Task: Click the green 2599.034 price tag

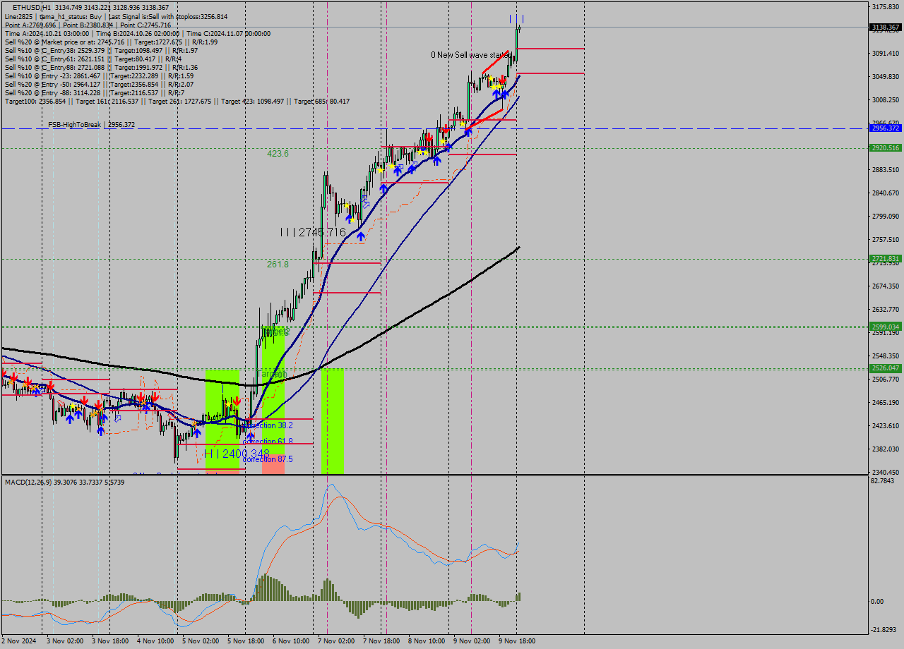Action: [x=885, y=327]
